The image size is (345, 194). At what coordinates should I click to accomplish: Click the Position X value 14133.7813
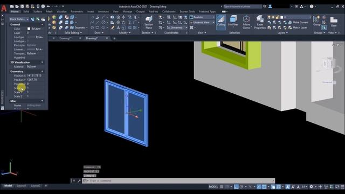coord(34,75)
